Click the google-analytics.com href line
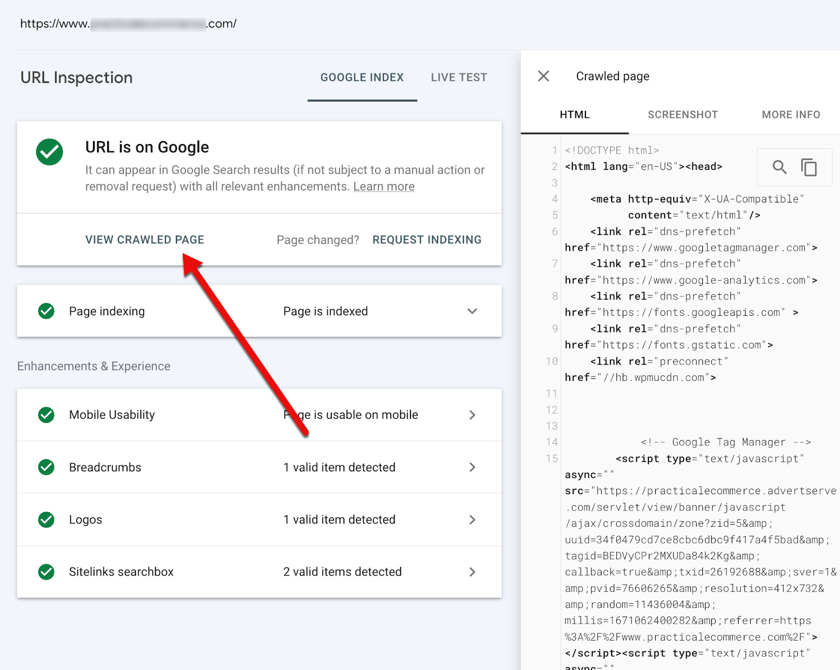The height and width of the screenshot is (670, 840). (691, 280)
